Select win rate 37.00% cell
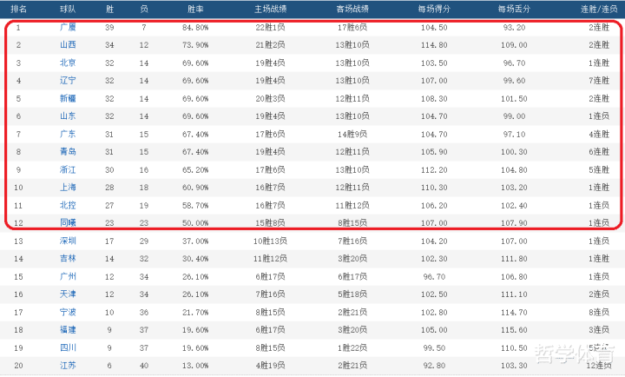Viewport: 625px width, 377px height. click(195, 241)
